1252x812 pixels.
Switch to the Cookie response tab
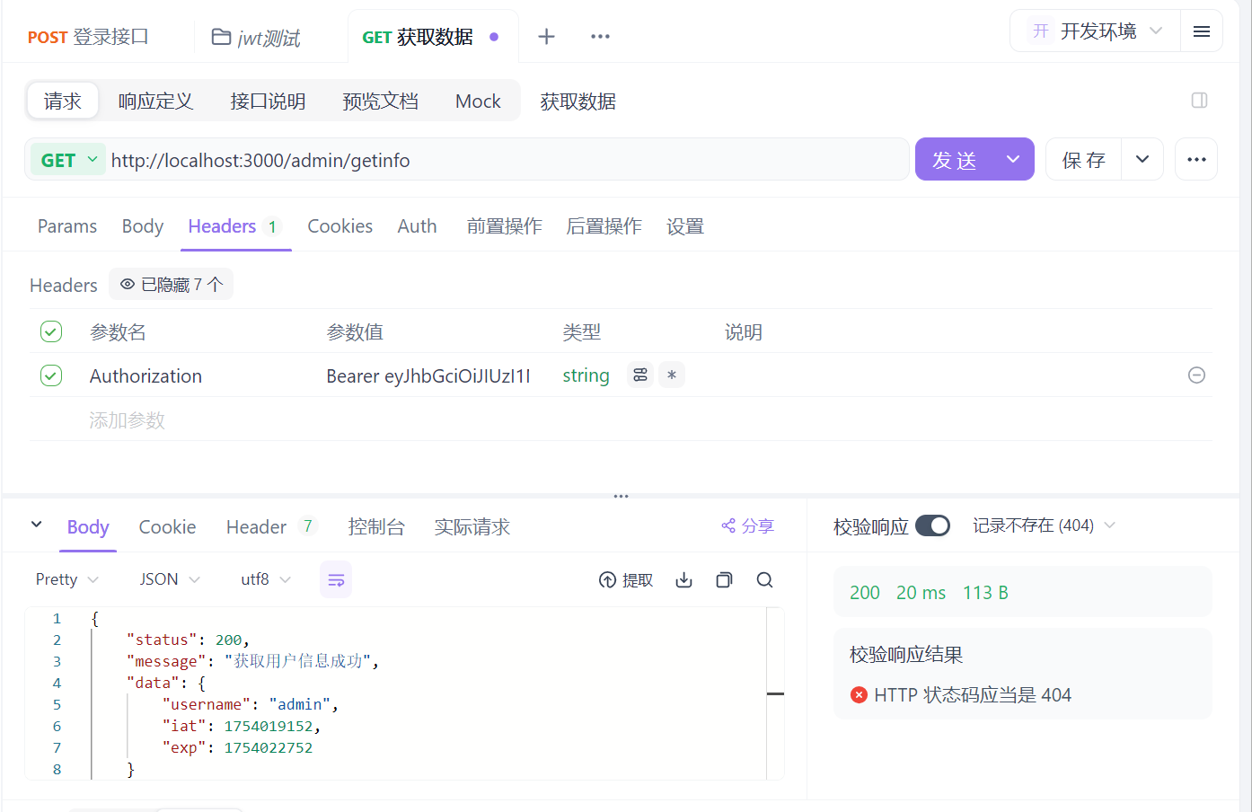click(x=167, y=527)
